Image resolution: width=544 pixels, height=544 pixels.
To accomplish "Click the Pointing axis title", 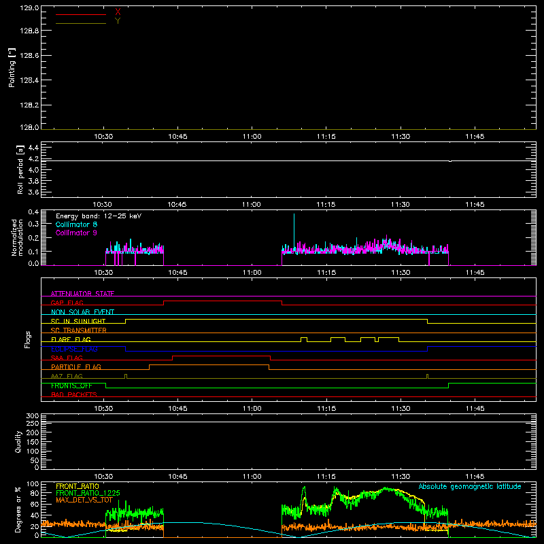I will point(12,68).
